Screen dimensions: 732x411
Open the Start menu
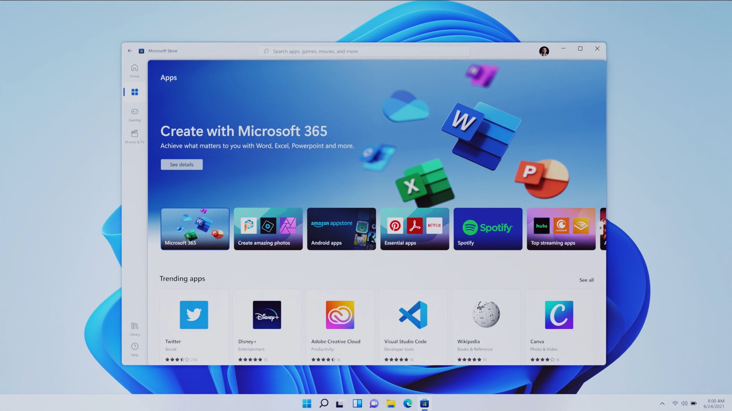(x=307, y=404)
